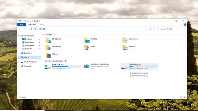Click This PC breadcrumb in address bar

pyautogui.click(x=42, y=29)
